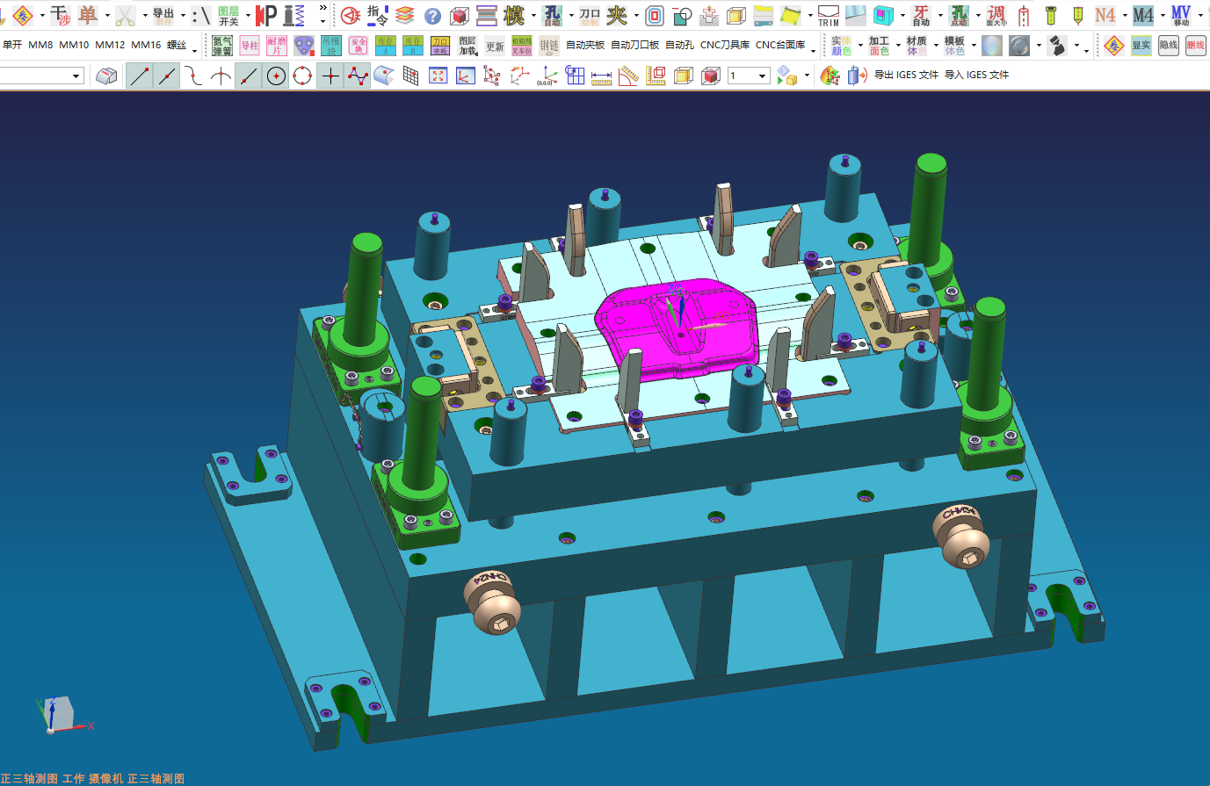Screen dimensions: 1210x786
Task: Click the view triad orientation cube
Action: [58, 714]
